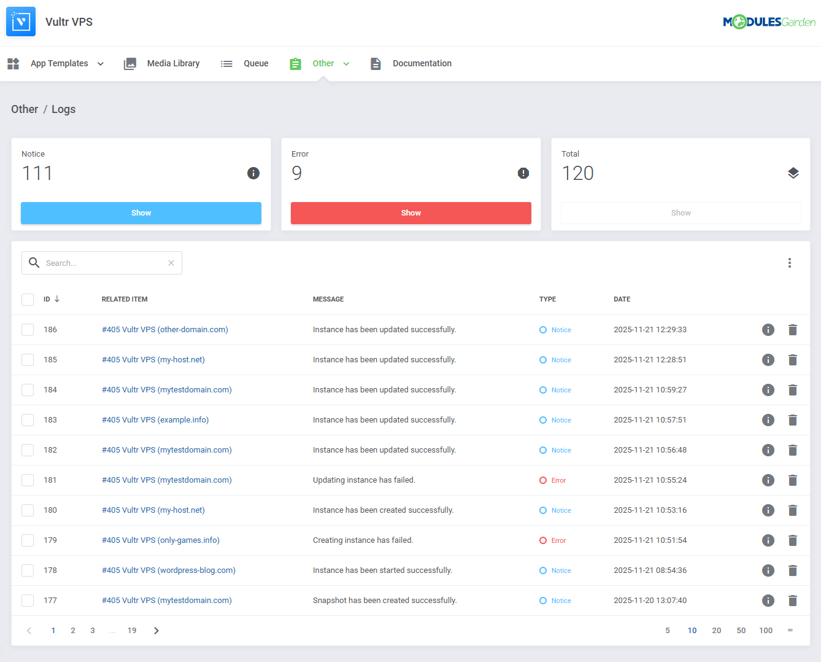This screenshot has height=662, width=821.
Task: View details of log 179 via its info icon
Action: [x=768, y=540]
